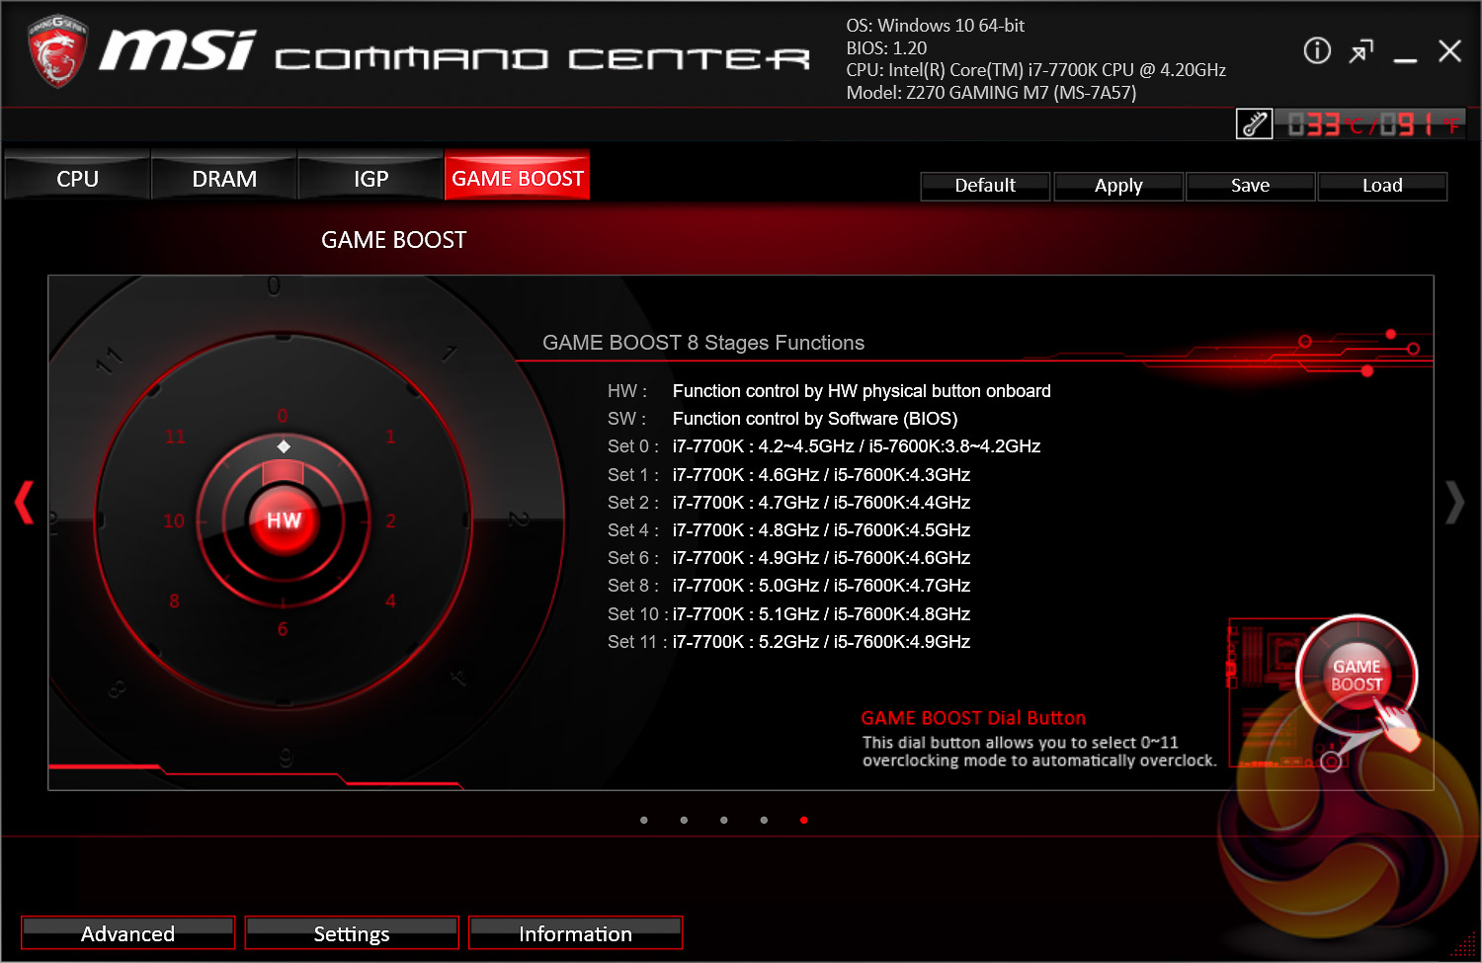This screenshot has height=963, width=1482.
Task: Click the grey right arrow at panel edge
Action: (x=1454, y=502)
